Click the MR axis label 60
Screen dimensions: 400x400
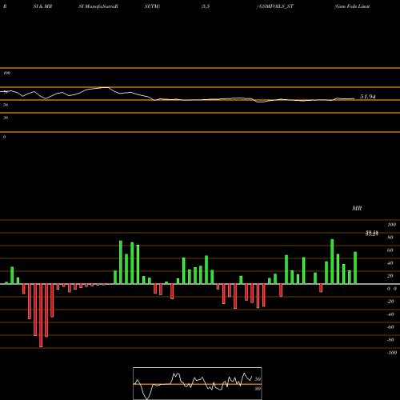(x=390, y=250)
